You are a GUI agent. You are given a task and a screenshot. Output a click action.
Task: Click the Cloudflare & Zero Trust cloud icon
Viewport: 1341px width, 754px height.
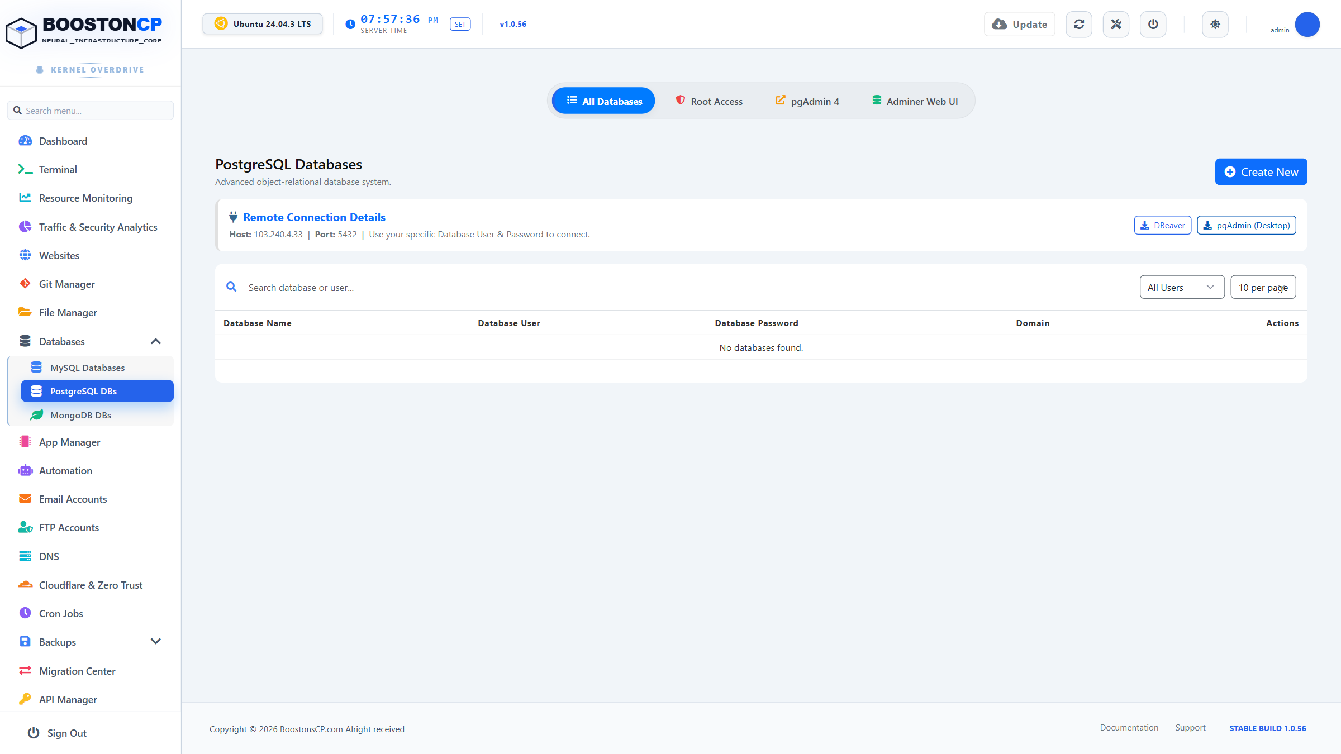25,585
